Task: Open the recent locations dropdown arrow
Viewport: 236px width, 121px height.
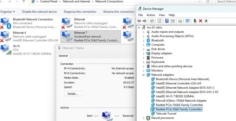Action: 17,1
